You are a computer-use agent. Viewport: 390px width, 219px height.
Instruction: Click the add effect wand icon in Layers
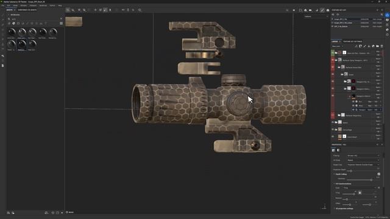356,46
